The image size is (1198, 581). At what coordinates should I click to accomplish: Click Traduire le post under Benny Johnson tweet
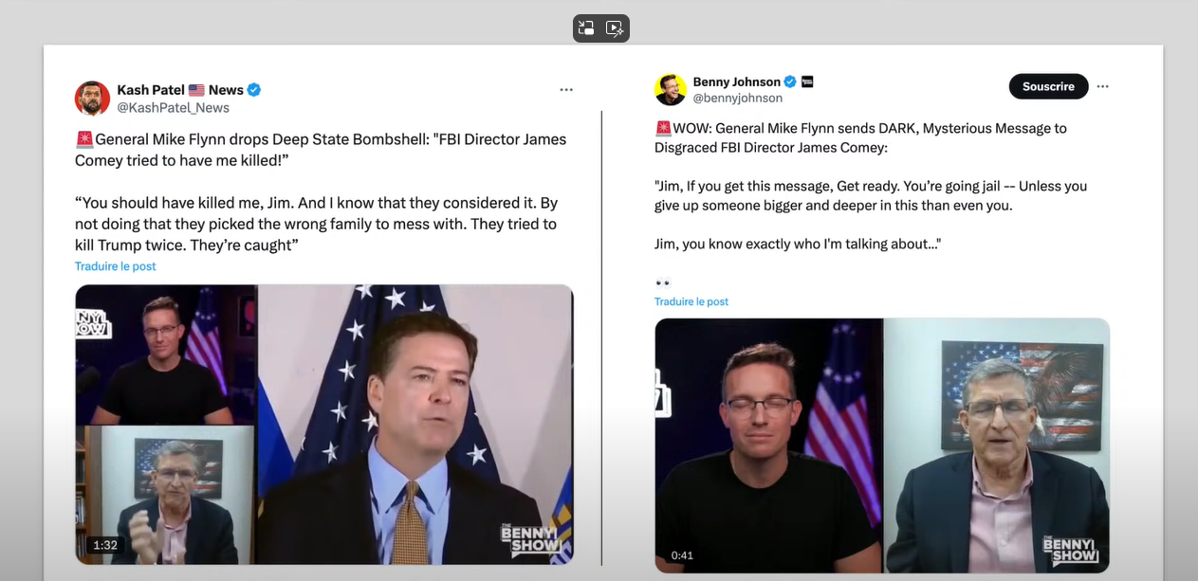[691, 301]
